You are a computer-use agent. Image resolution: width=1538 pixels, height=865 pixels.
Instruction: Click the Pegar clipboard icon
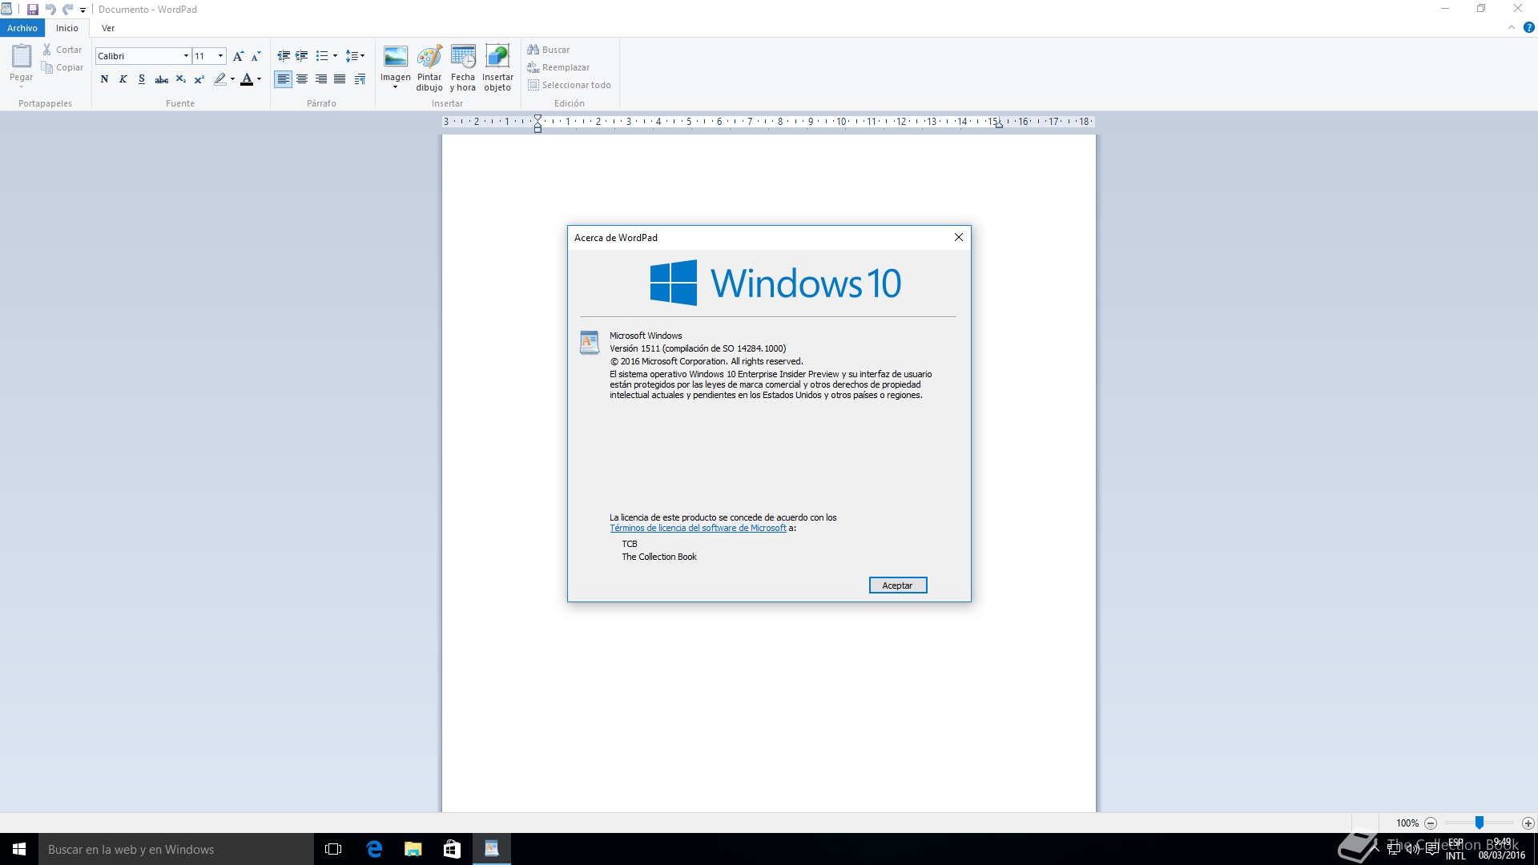point(22,56)
